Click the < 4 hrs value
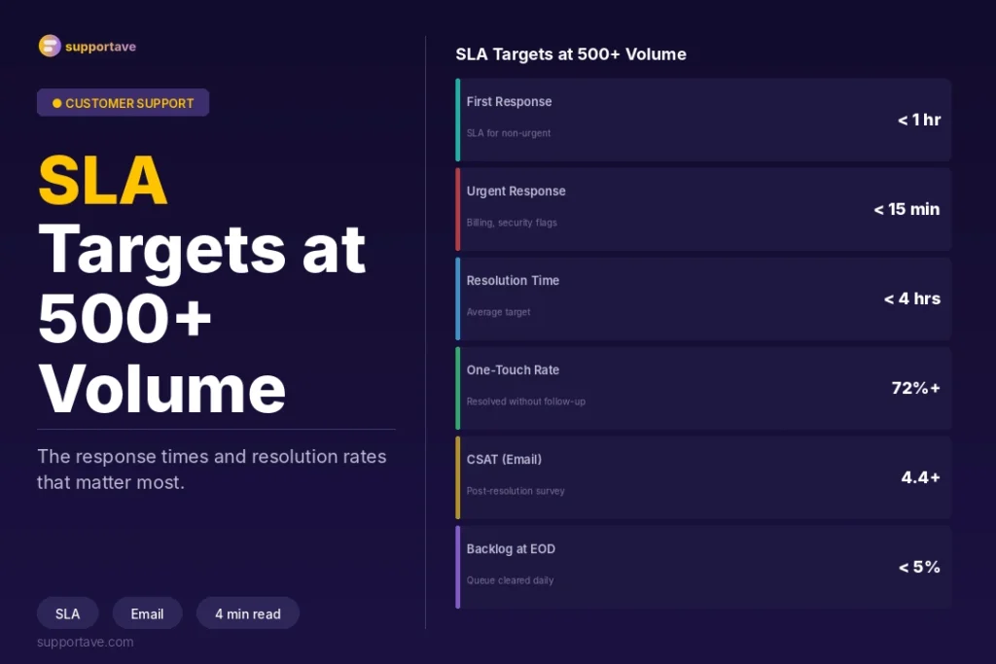Viewport: 996px width, 664px height. tap(912, 299)
